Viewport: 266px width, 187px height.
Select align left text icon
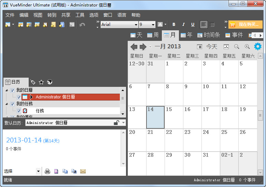pos(204,25)
